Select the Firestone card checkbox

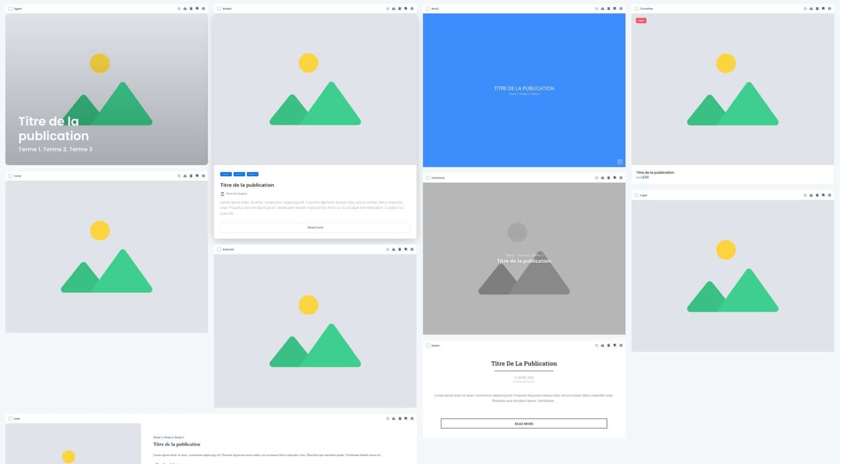[x=428, y=177]
